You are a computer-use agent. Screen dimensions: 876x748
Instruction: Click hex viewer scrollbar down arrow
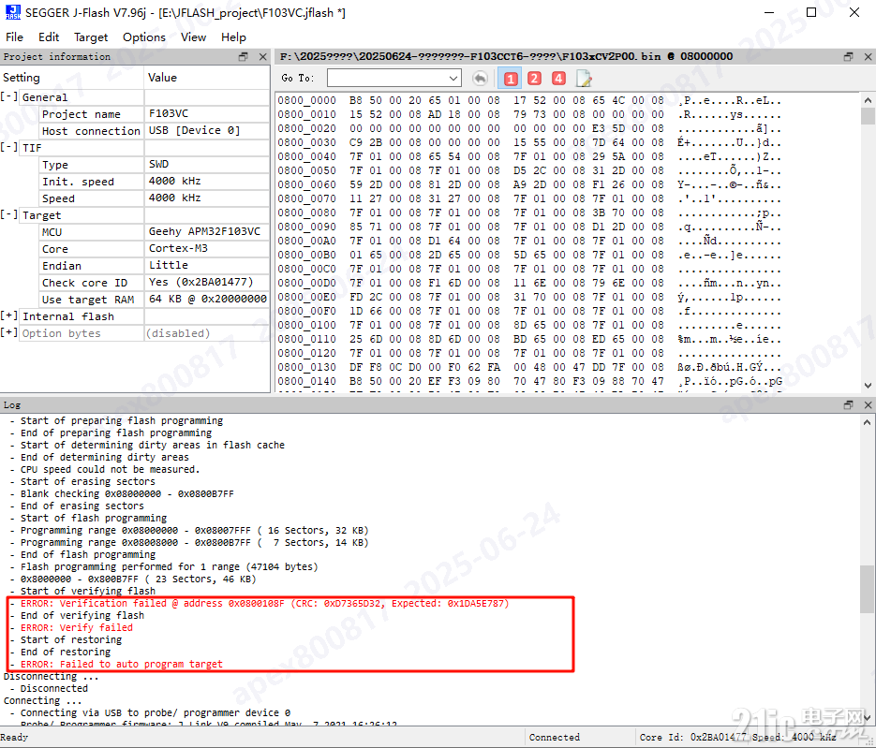(868, 385)
